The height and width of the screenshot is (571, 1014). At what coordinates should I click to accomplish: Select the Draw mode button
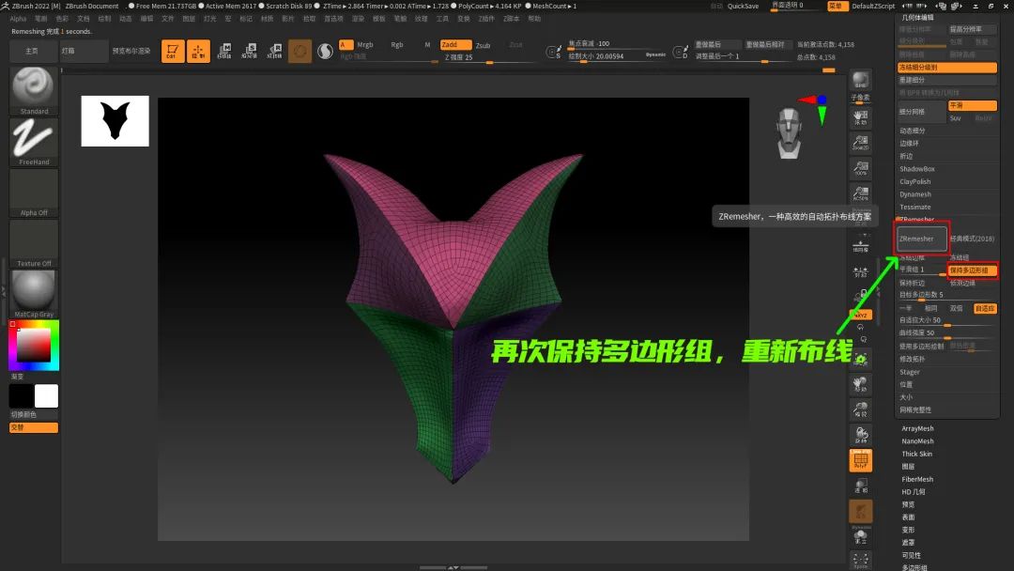198,52
